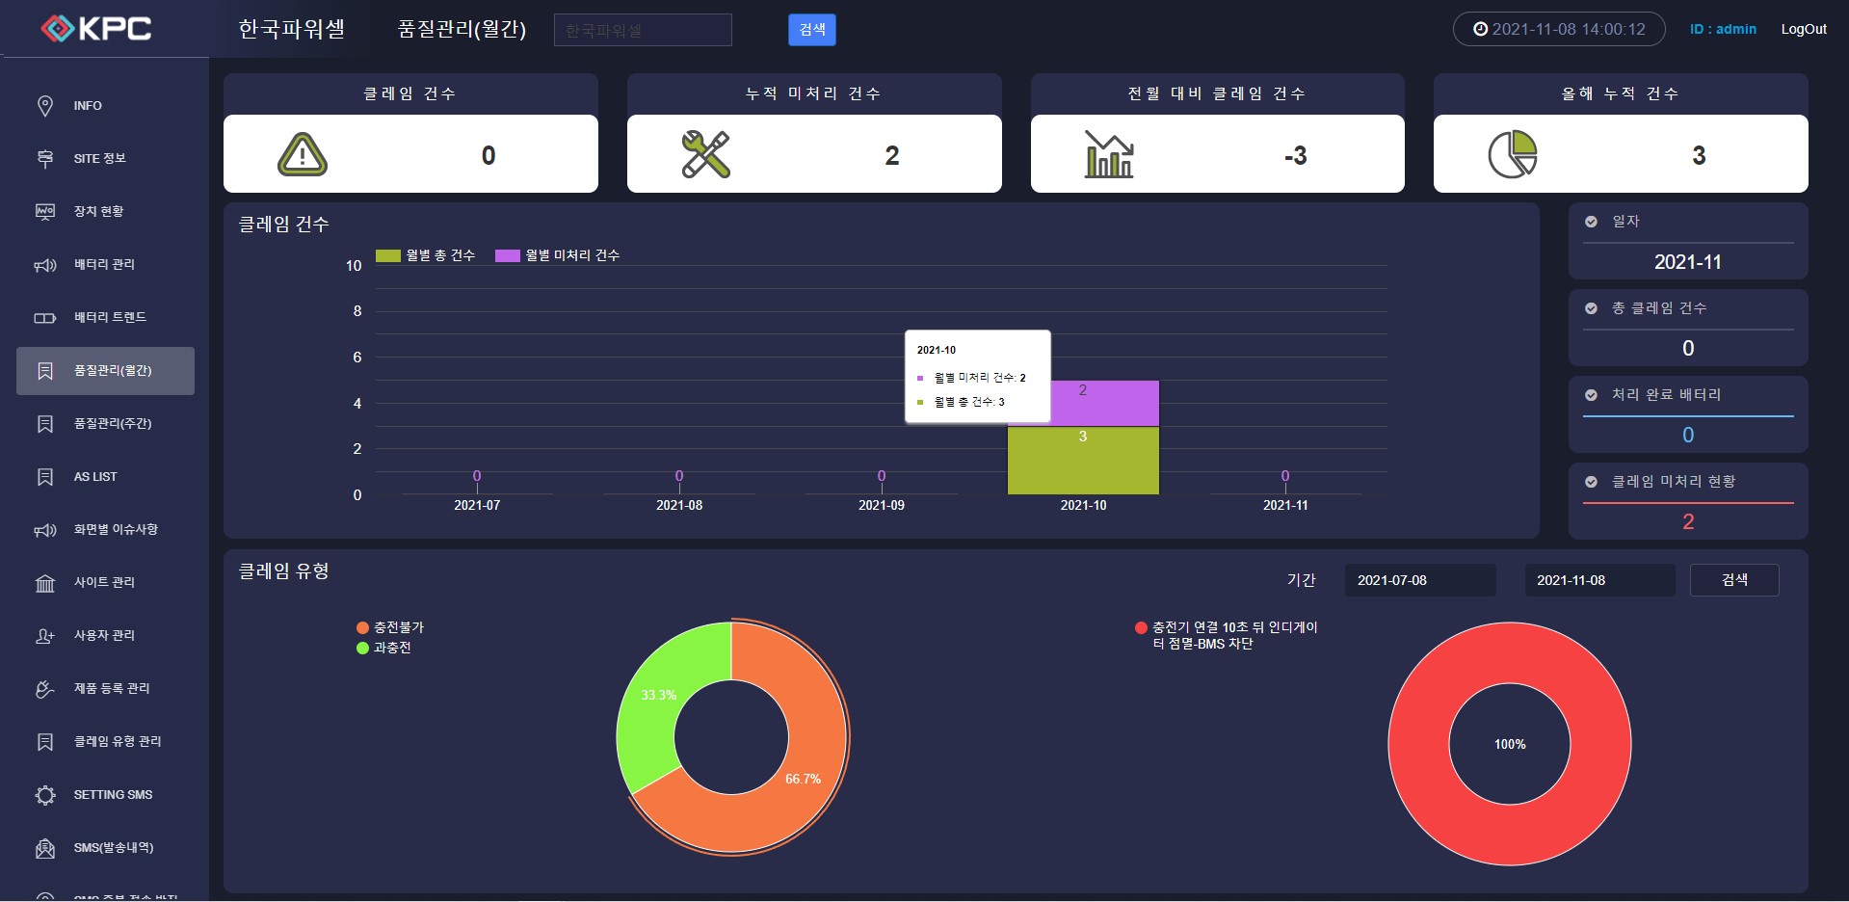Click the INFO location pin icon
Viewport: 1849px width, 902px height.
coord(45,106)
